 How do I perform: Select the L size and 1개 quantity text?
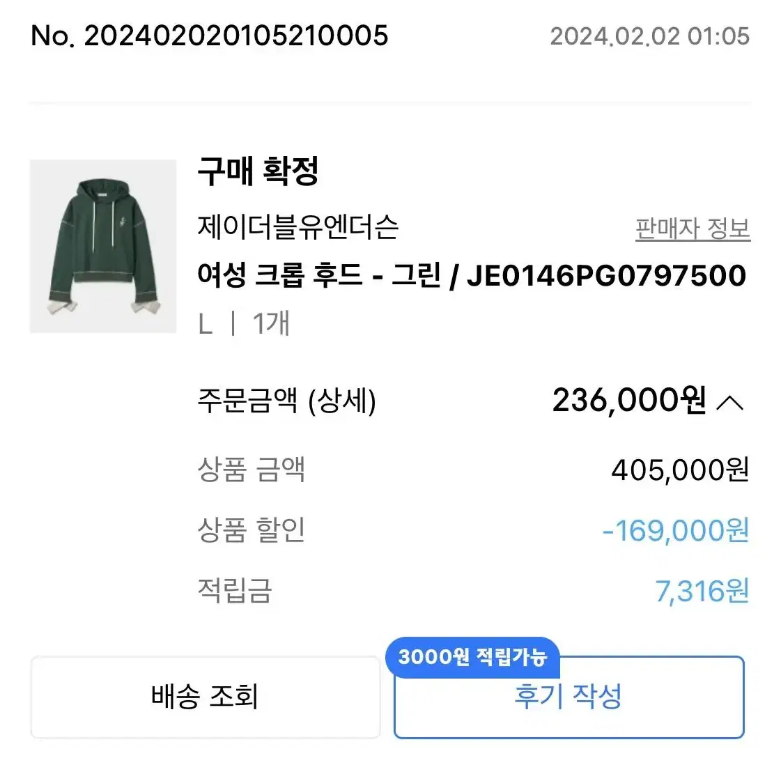pos(244,323)
